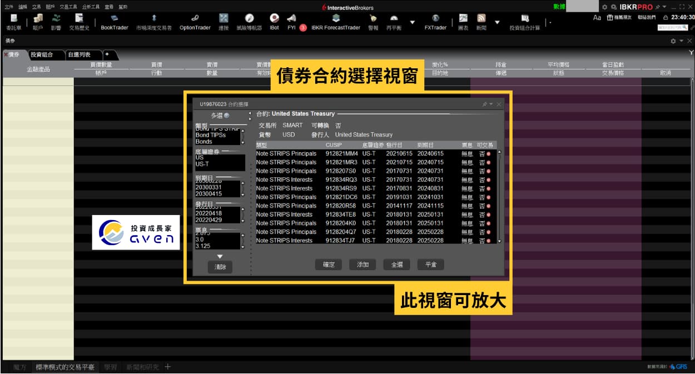Open 警報 alerts tool

point(373,22)
